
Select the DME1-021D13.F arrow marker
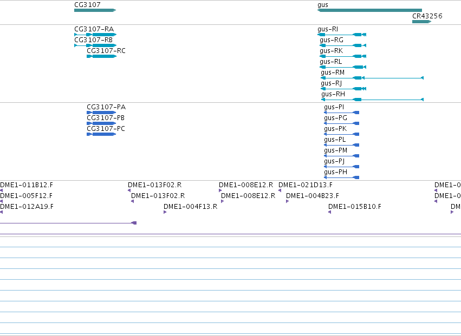coord(280,190)
